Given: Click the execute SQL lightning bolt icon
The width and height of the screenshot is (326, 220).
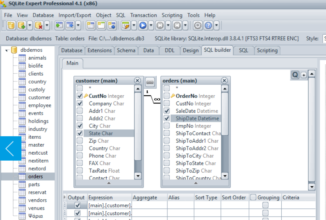Looking at the screenshot, I should click(x=125, y=25).
